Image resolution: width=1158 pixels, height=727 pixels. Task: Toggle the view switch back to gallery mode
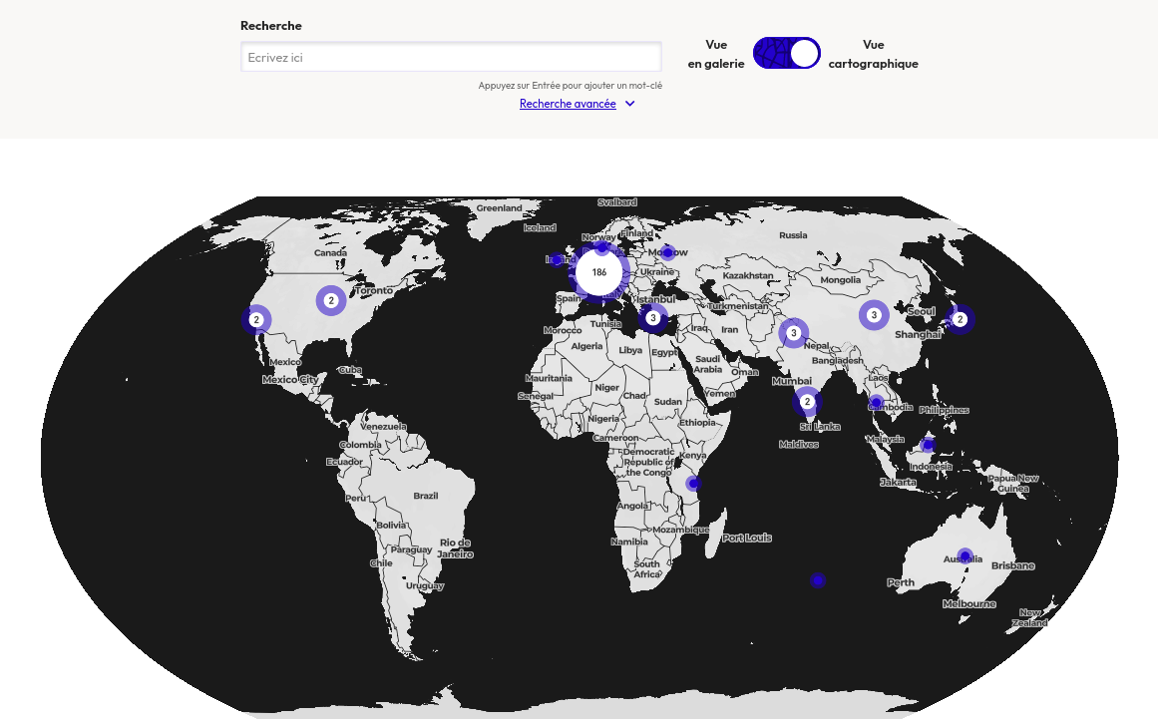coord(787,53)
